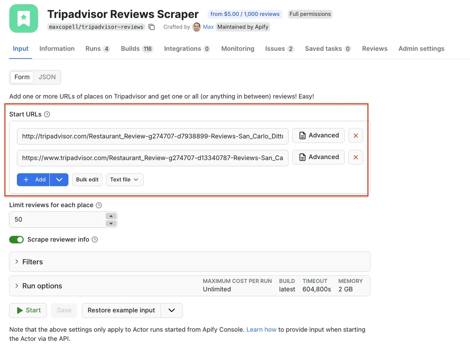Open the Issues tab
Screen dimensions: 470x354
tap(280, 49)
